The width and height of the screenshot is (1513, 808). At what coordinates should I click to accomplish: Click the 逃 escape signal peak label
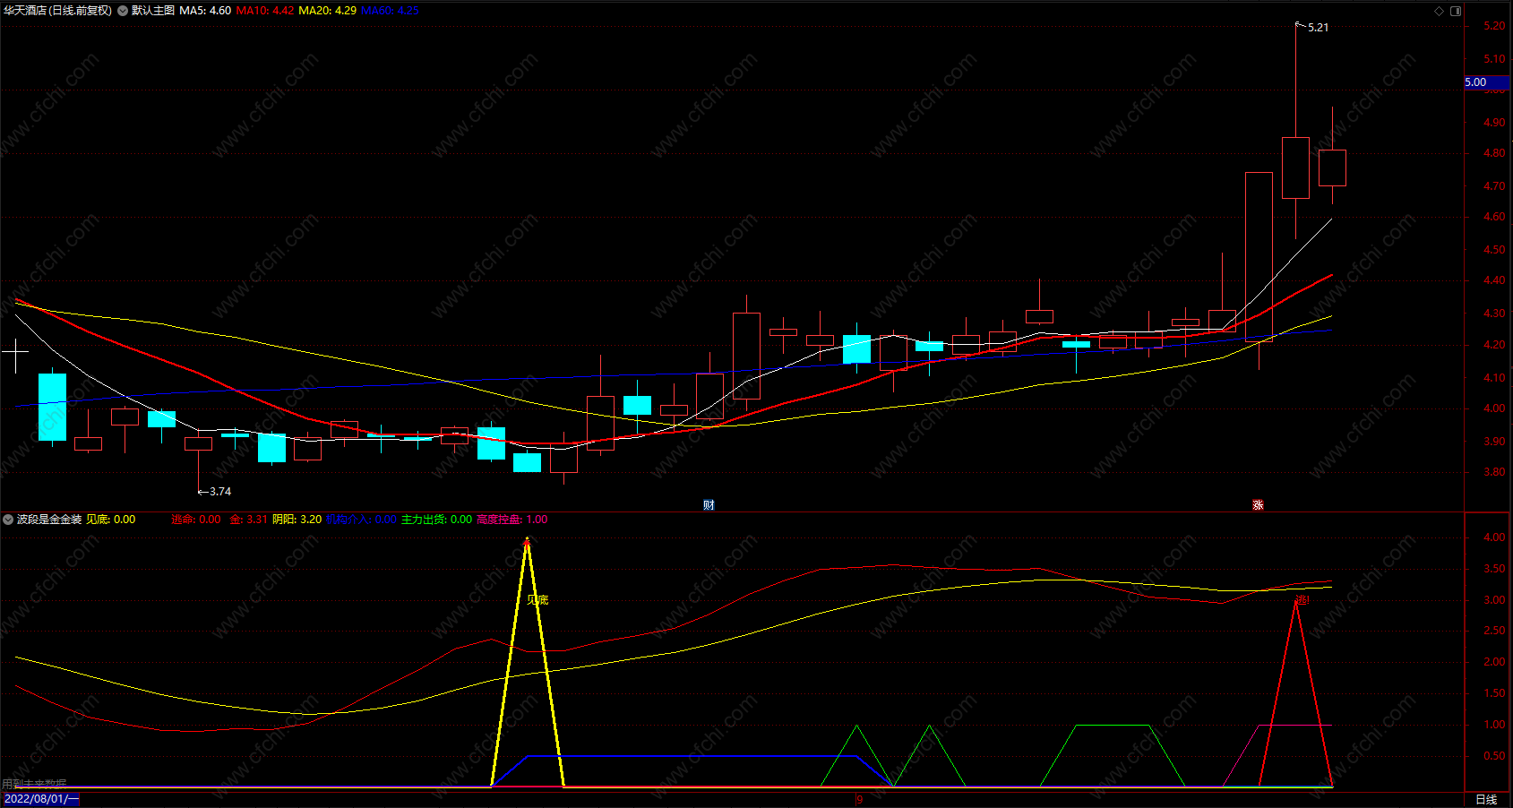1302,600
